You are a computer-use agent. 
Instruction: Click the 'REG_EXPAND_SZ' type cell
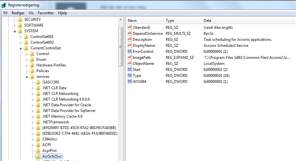180,58
